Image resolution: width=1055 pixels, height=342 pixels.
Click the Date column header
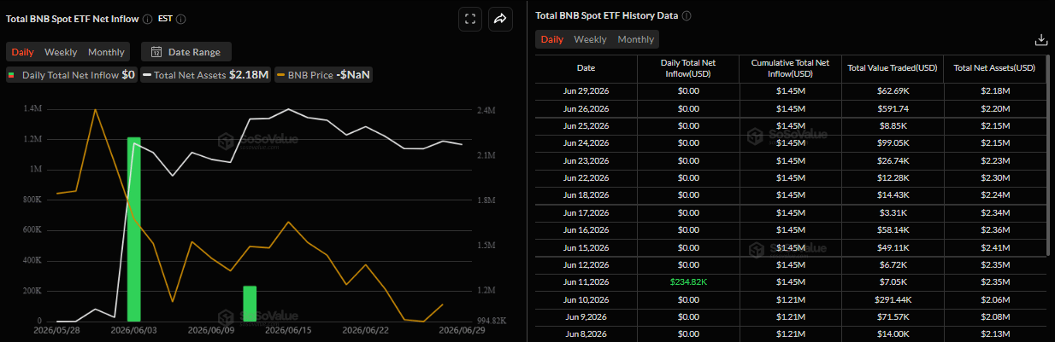pyautogui.click(x=586, y=67)
